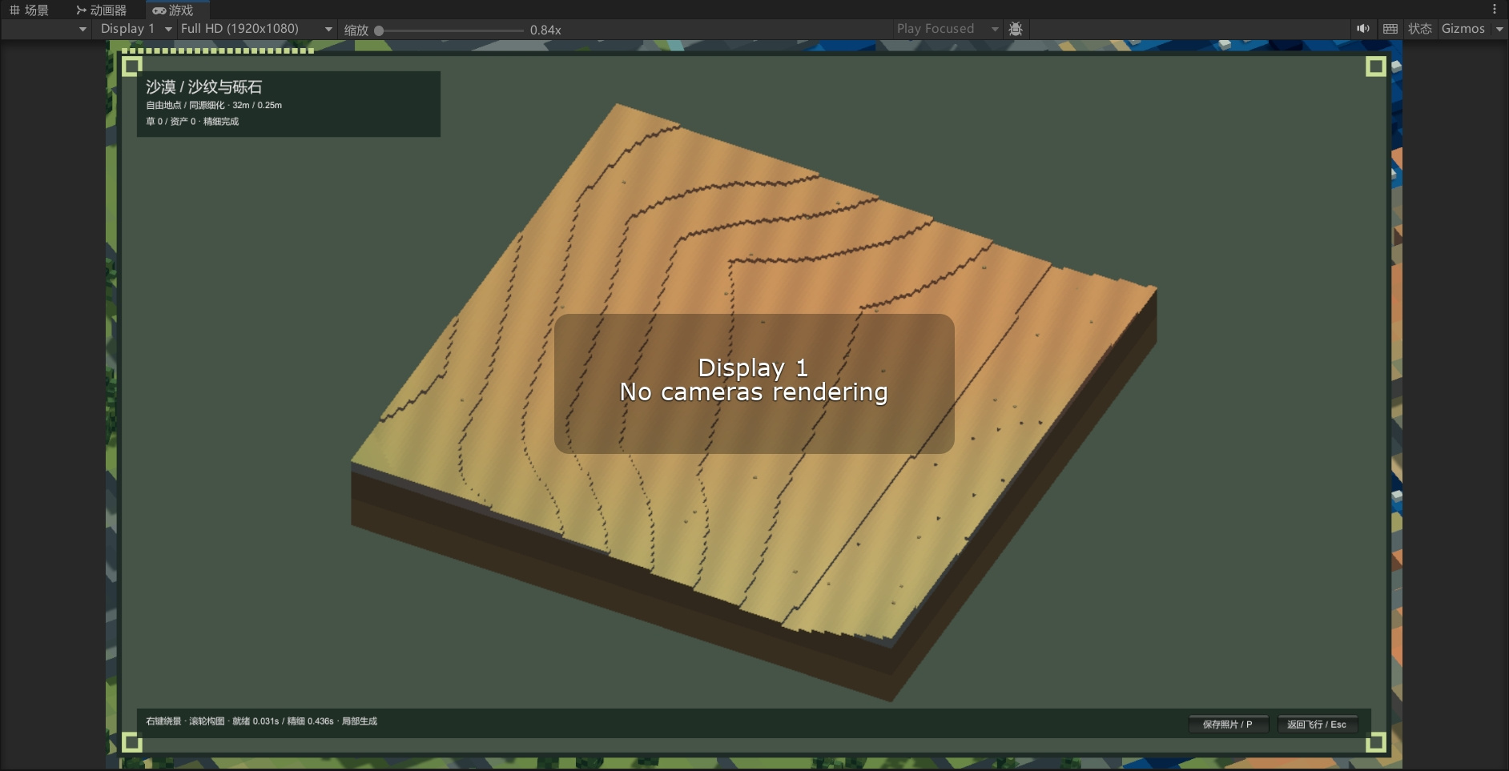Toggle the Gizmos button
The height and width of the screenshot is (771, 1509).
1463,29
